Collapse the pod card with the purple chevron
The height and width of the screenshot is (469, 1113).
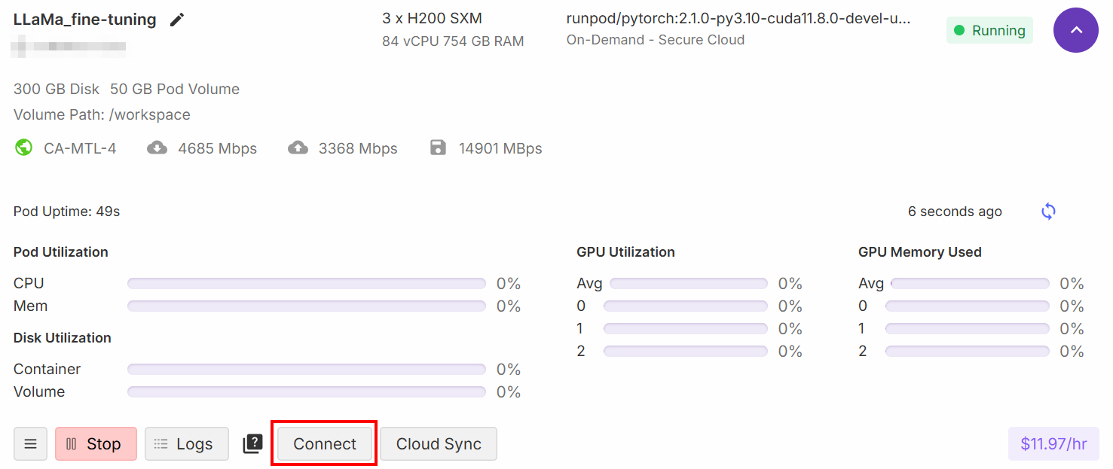tap(1076, 30)
